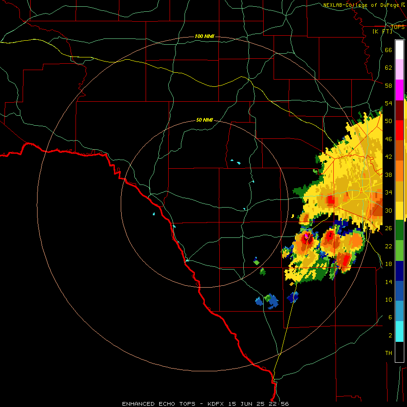This screenshot has width=407, height=407.
Task: Click the yellow swatch in the legend
Action: click(399, 210)
